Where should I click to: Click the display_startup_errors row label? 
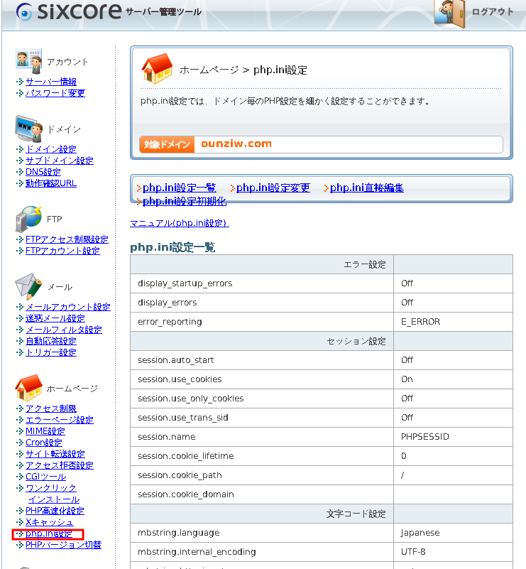click(x=185, y=283)
